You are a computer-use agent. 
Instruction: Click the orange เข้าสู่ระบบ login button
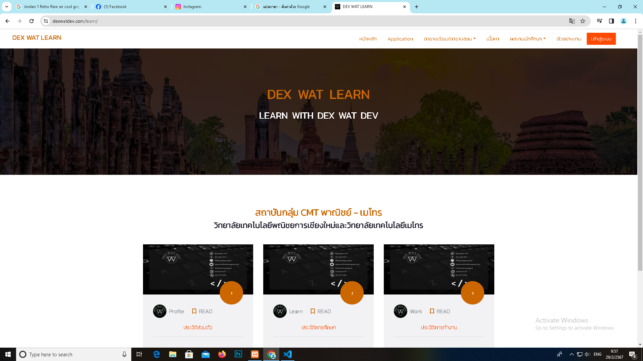pyautogui.click(x=601, y=39)
